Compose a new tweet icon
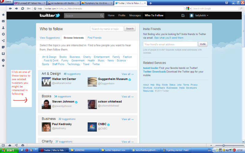The image size is (245, 153). tap(183, 15)
